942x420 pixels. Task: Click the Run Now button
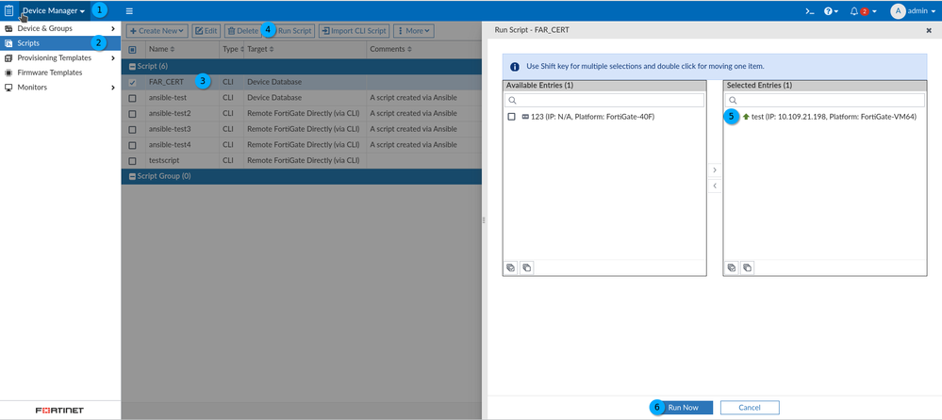pyautogui.click(x=683, y=408)
